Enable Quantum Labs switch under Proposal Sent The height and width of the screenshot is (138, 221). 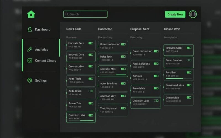[x=156, y=100]
